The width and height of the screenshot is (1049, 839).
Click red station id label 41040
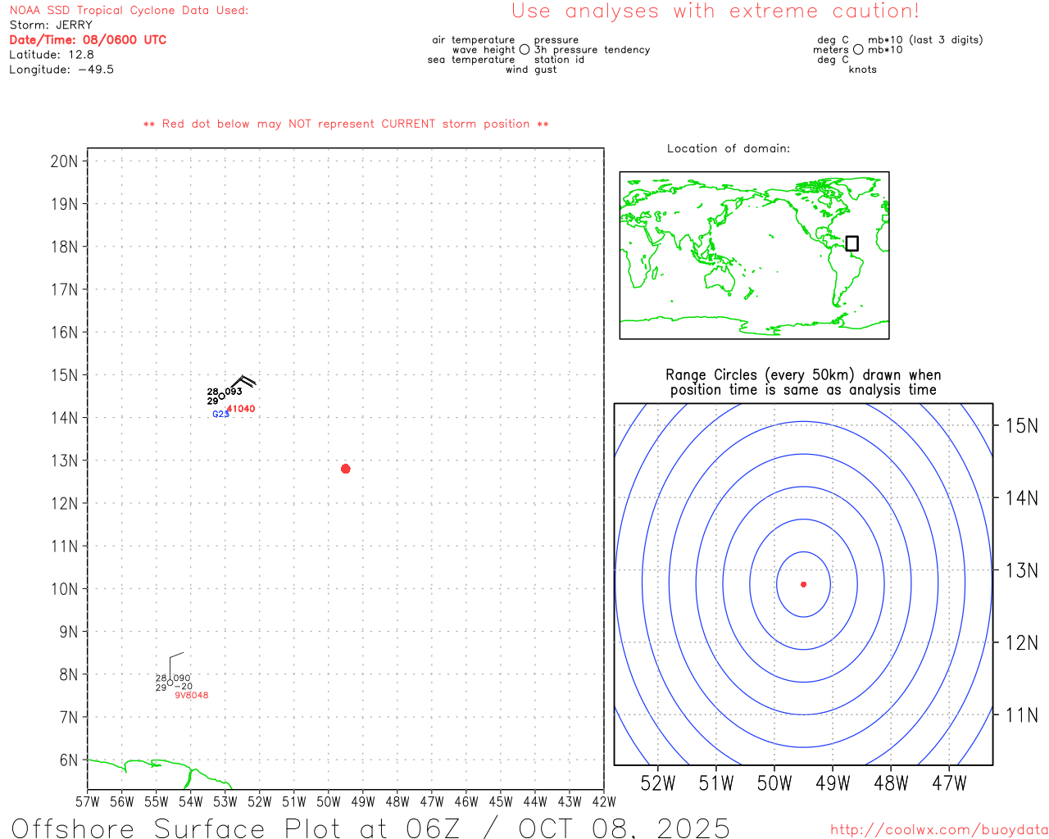(x=241, y=408)
